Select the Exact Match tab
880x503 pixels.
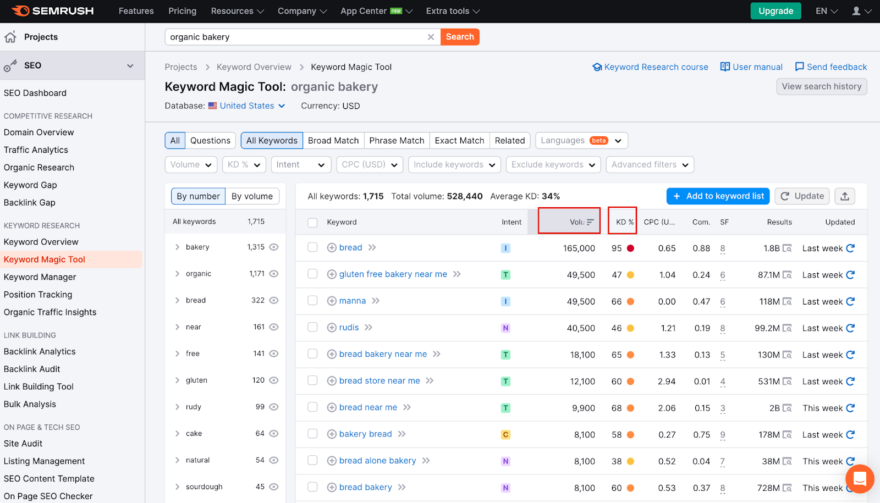click(459, 141)
